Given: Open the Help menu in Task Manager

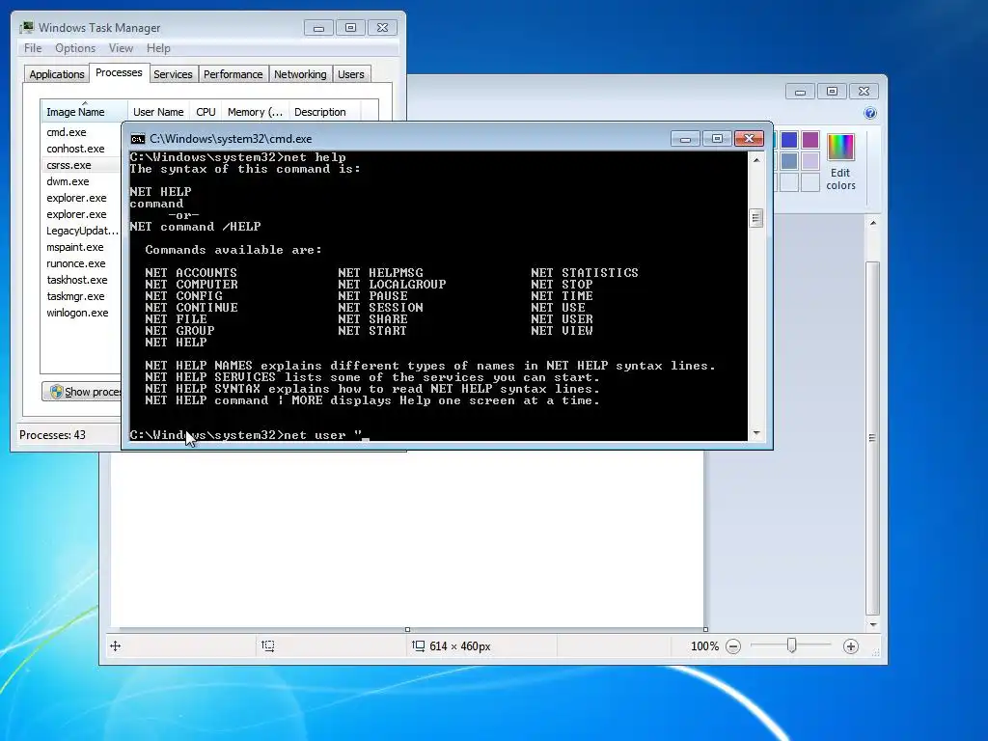Looking at the screenshot, I should coord(158,48).
